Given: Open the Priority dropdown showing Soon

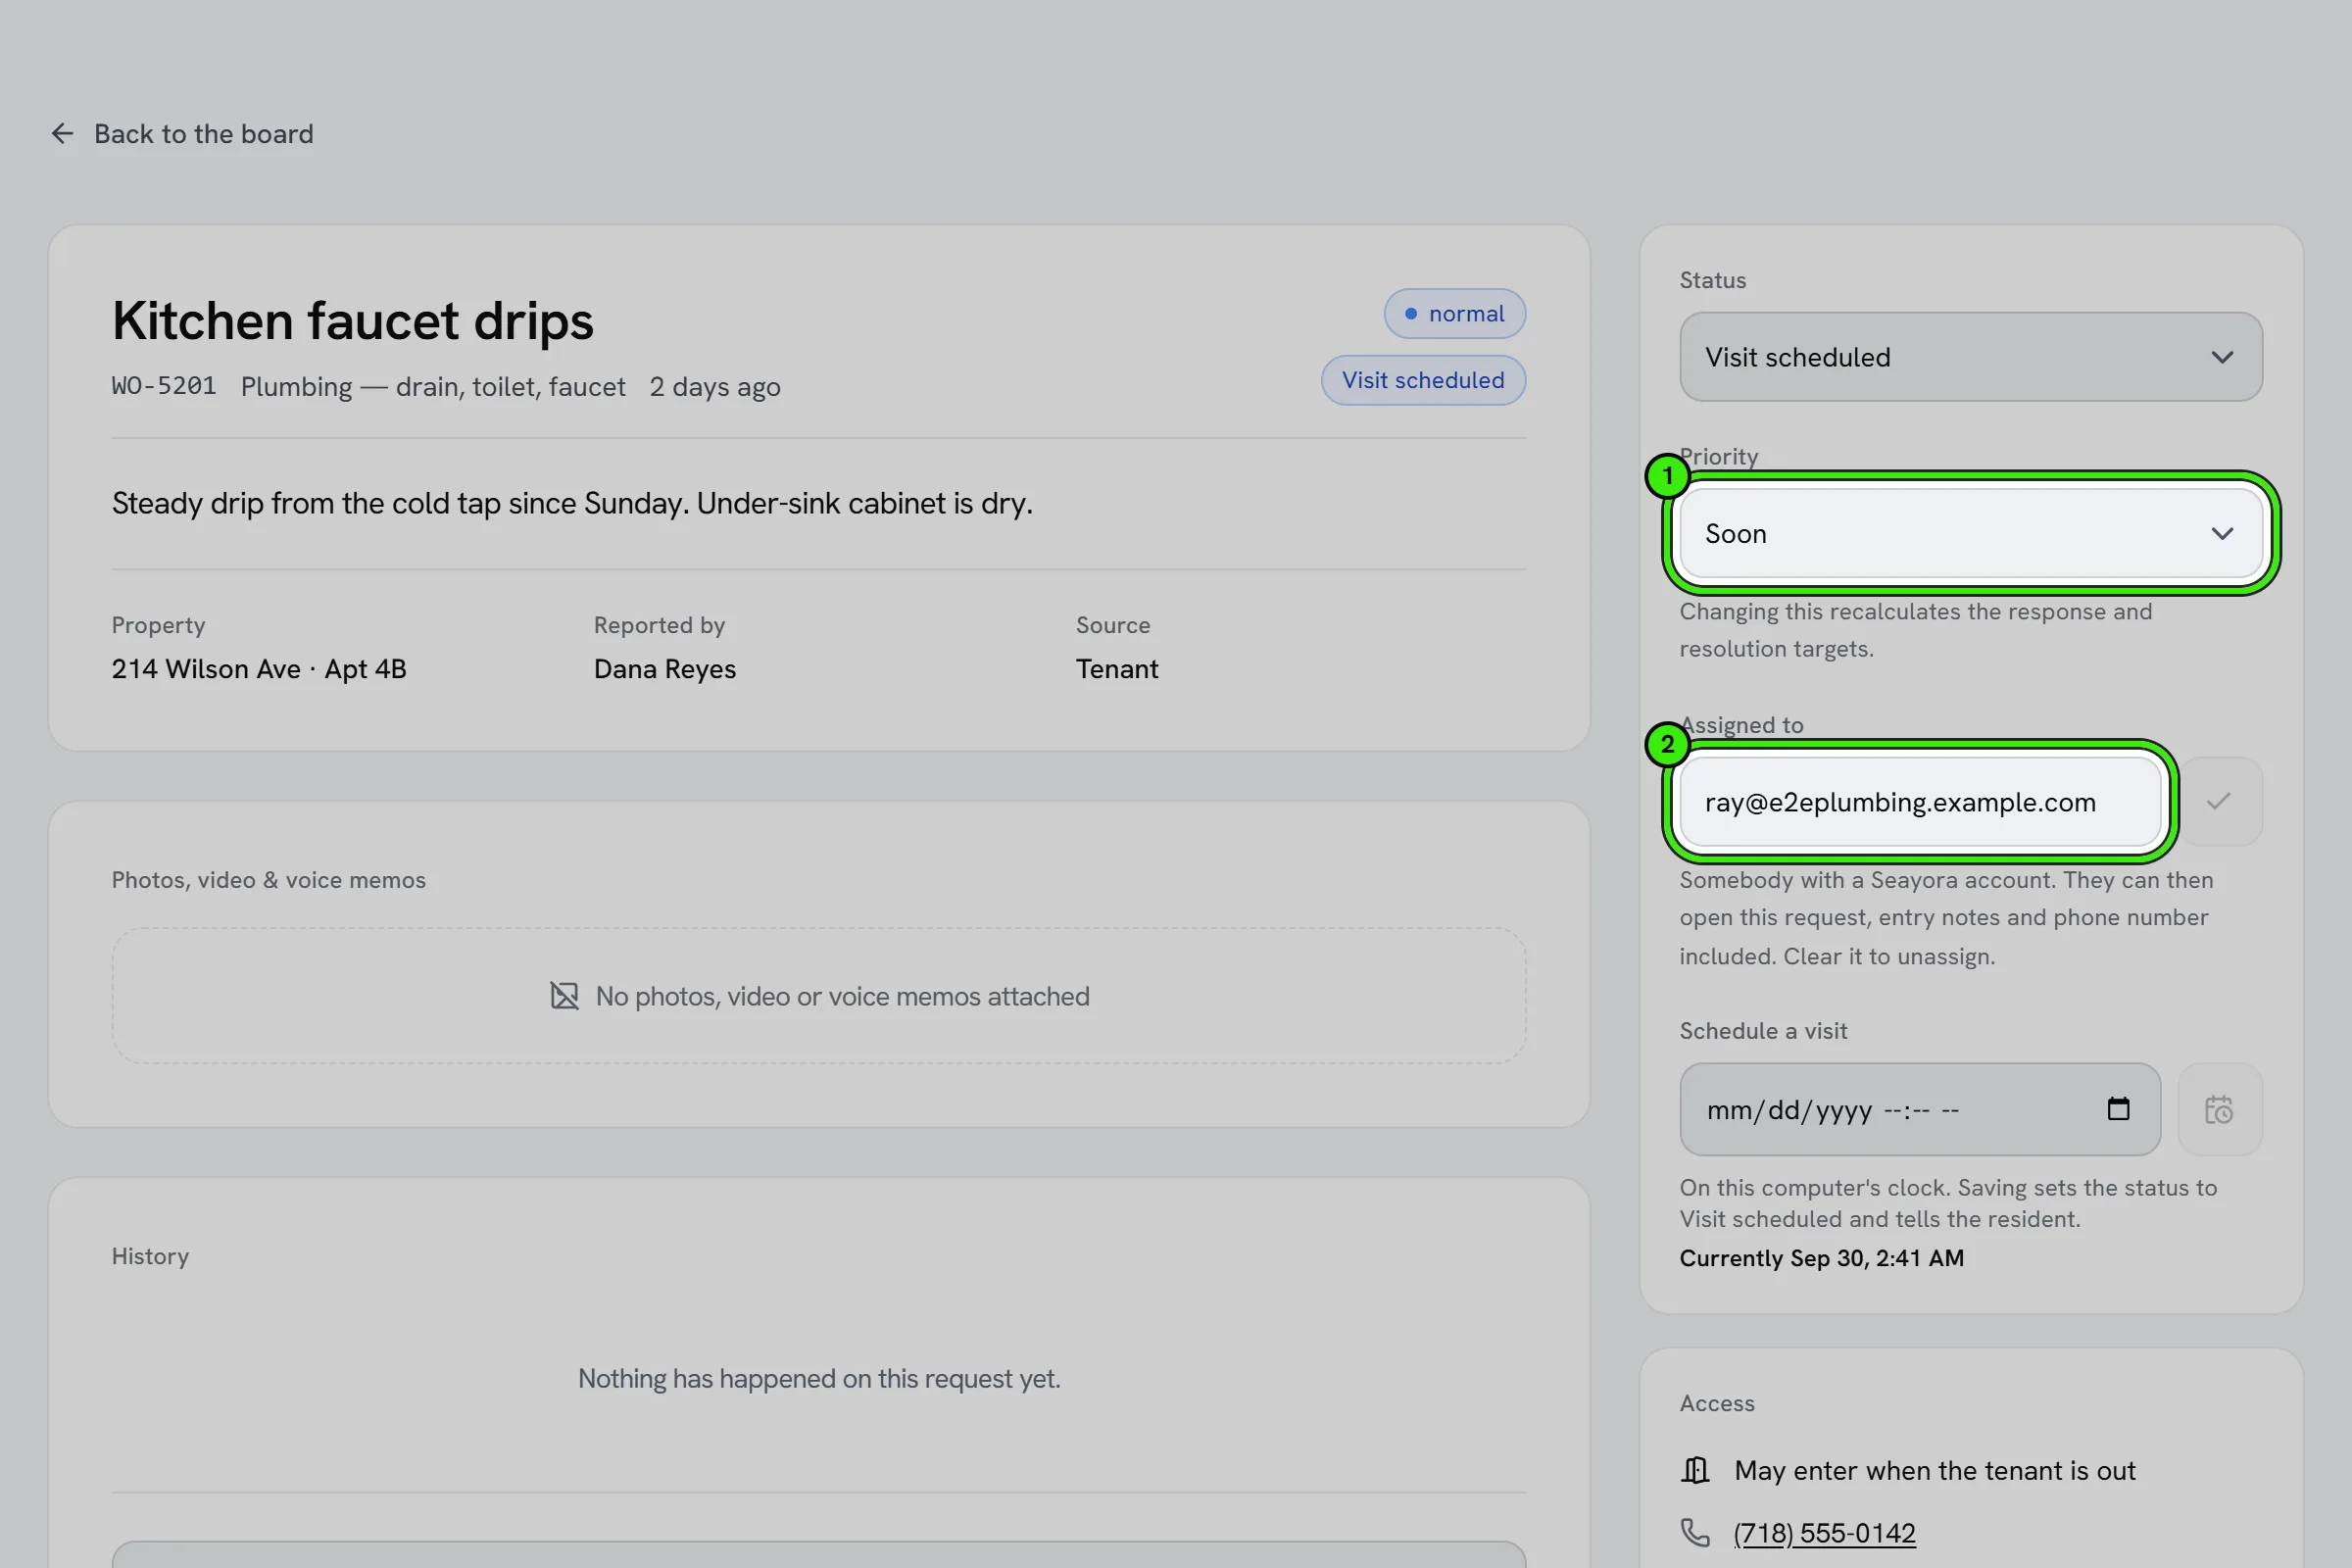Looking at the screenshot, I should pyautogui.click(x=1970, y=533).
